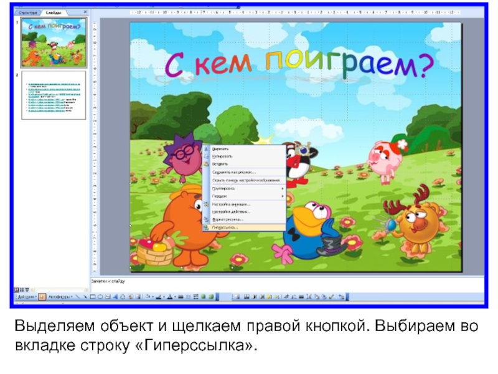
Task: Expand the Порядок submenu
Action: [244, 196]
